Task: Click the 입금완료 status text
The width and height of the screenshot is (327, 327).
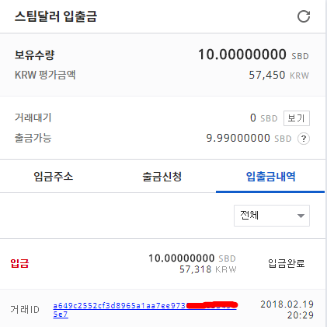Action: point(287,263)
